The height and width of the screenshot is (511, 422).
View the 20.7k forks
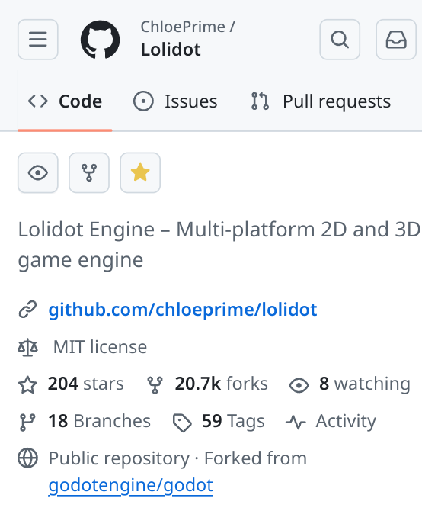(x=207, y=384)
